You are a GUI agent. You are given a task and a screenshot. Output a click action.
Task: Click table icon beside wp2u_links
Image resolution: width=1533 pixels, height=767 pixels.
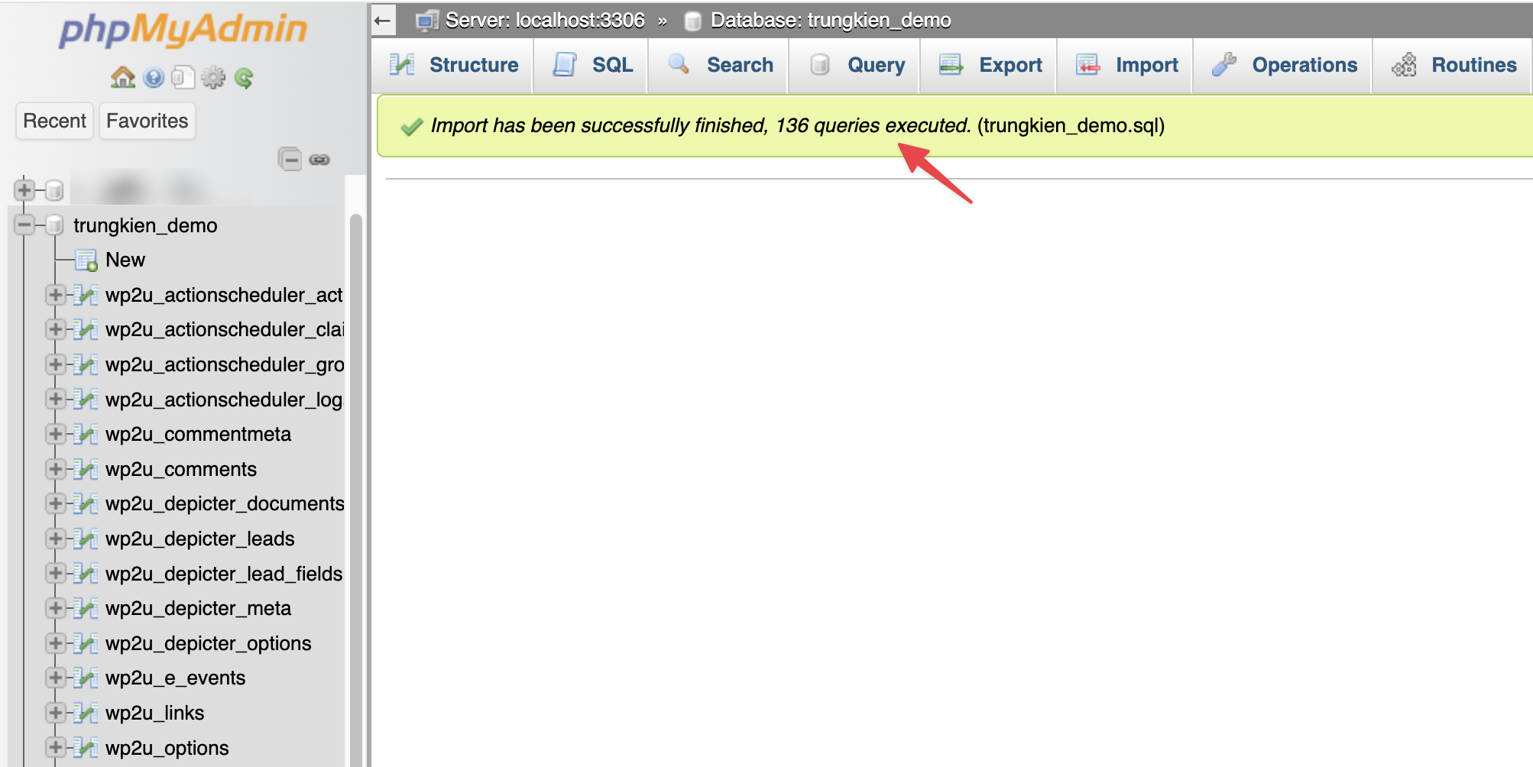pos(86,713)
